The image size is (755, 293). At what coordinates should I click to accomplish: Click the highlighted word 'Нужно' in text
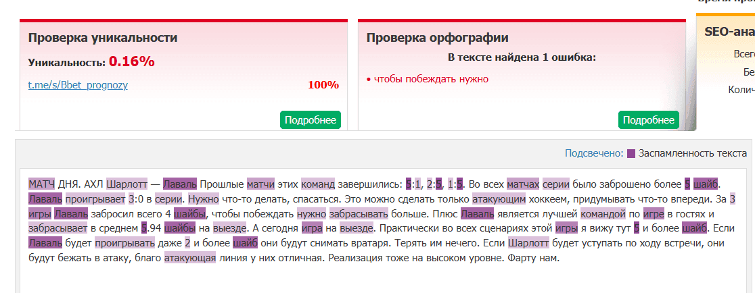(x=204, y=199)
